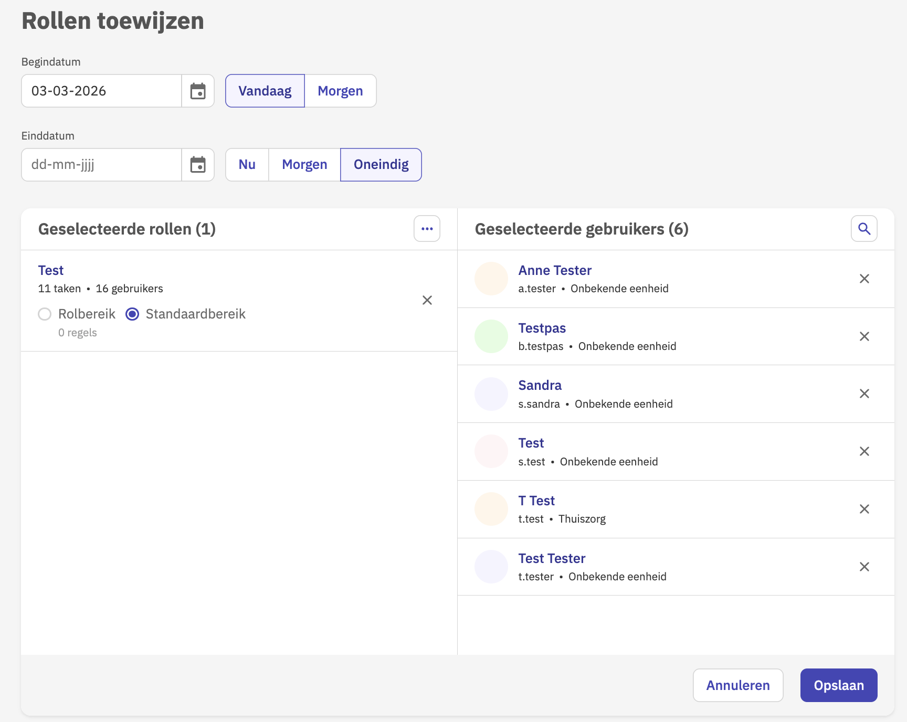Set start date to Vandaag
The width and height of the screenshot is (907, 722).
click(265, 91)
